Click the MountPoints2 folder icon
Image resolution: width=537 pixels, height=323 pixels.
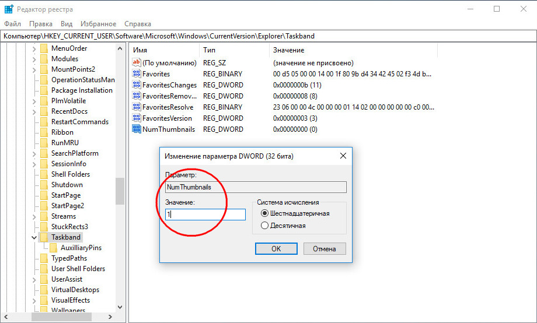click(44, 69)
